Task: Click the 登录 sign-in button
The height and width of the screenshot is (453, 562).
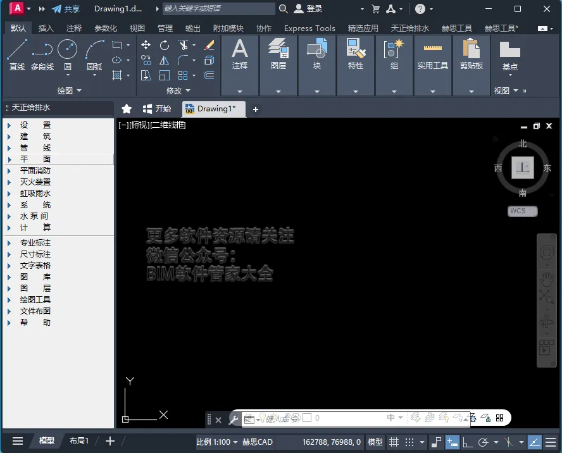Action: click(x=308, y=9)
